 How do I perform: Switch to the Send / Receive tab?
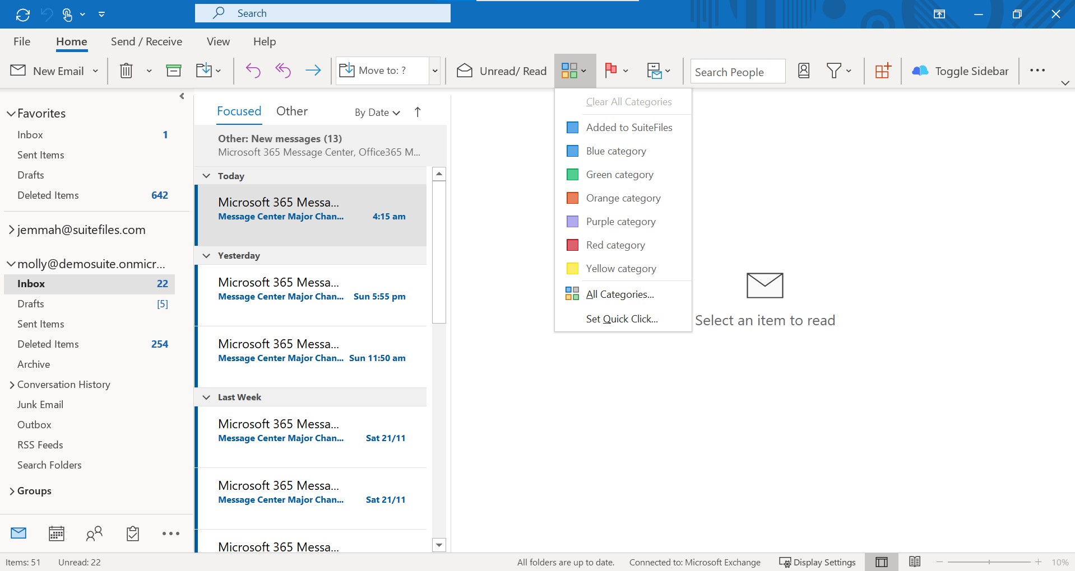tap(146, 41)
